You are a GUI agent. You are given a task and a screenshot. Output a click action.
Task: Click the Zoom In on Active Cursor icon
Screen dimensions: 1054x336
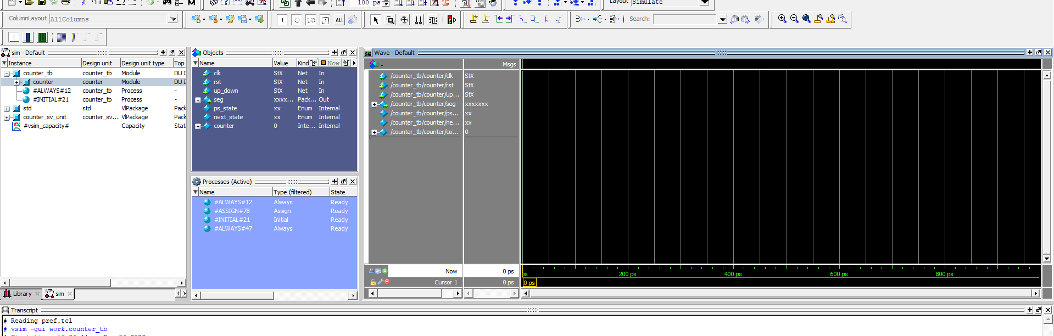(818, 19)
